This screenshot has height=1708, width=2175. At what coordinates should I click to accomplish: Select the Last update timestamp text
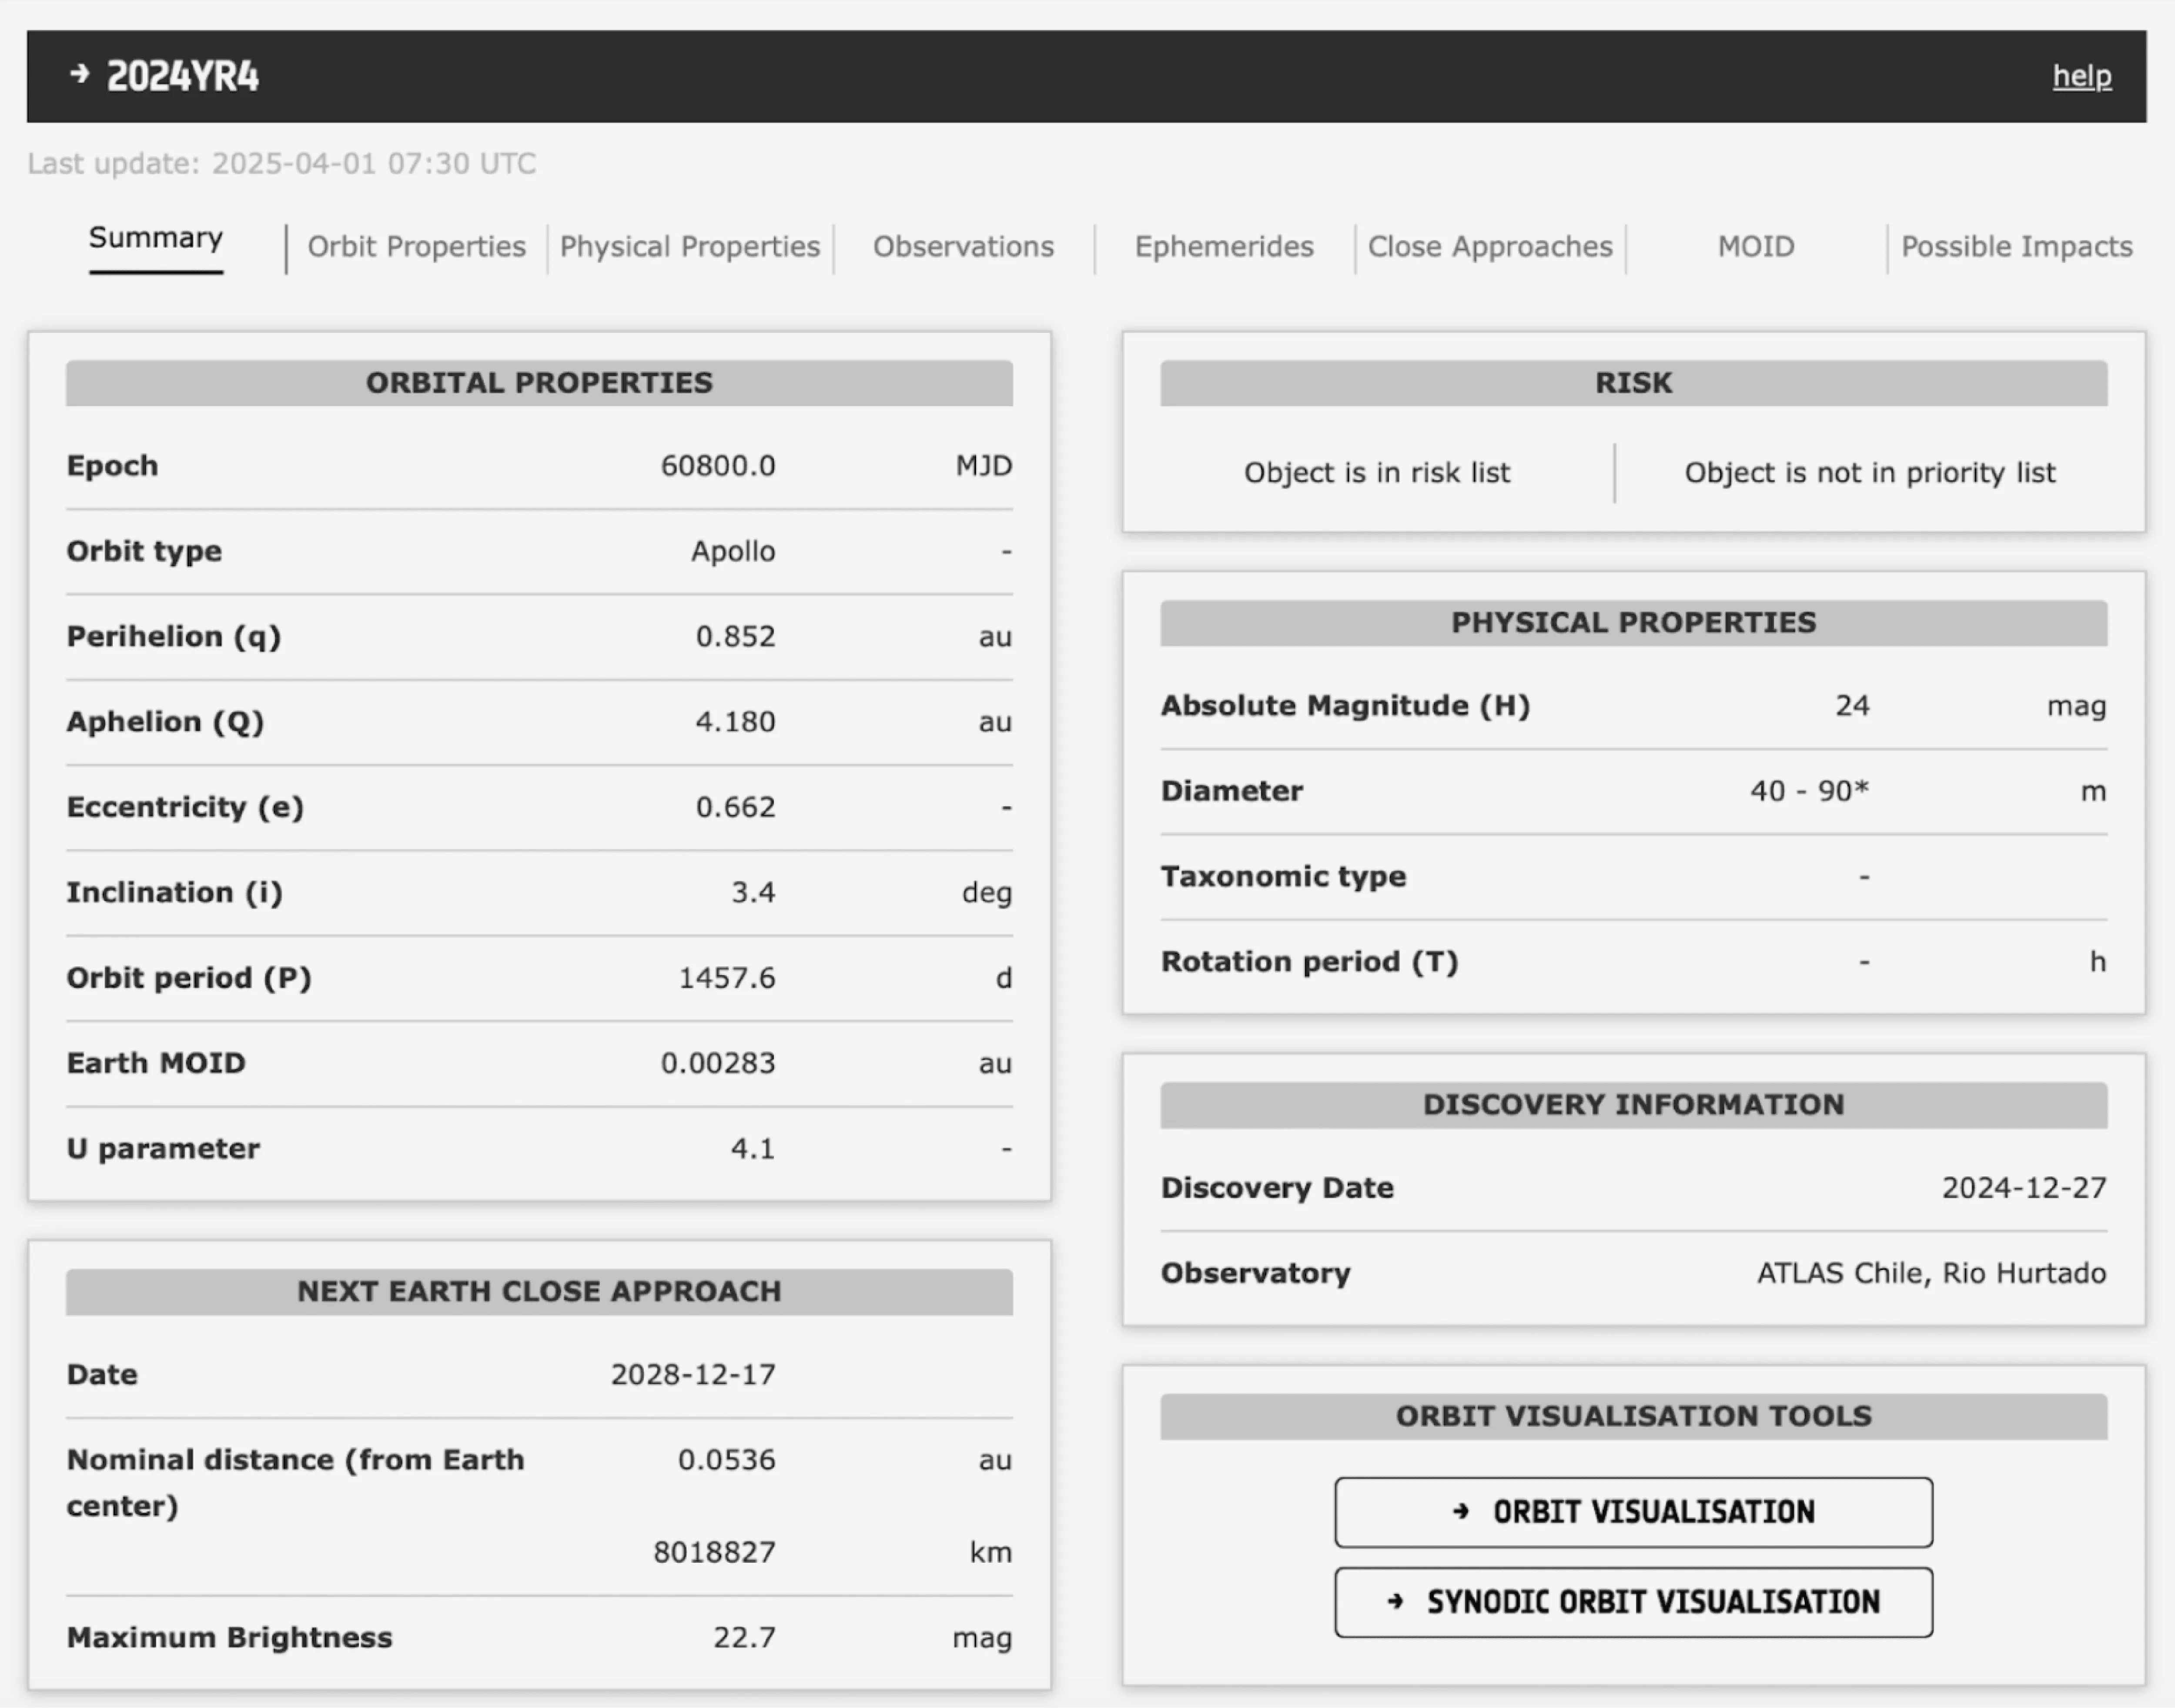282,163
